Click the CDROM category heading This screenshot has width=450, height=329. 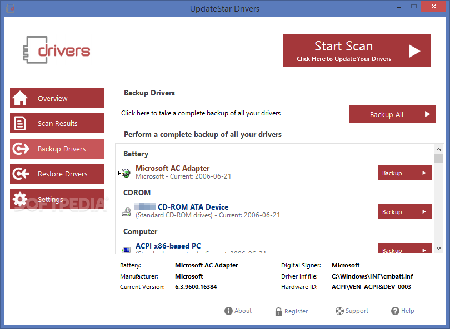137,193
